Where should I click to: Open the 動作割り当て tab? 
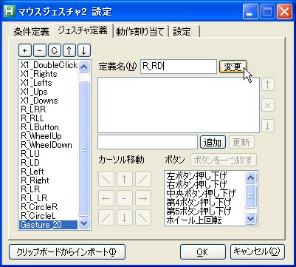(x=140, y=32)
